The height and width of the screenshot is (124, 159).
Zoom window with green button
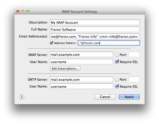[28, 12]
